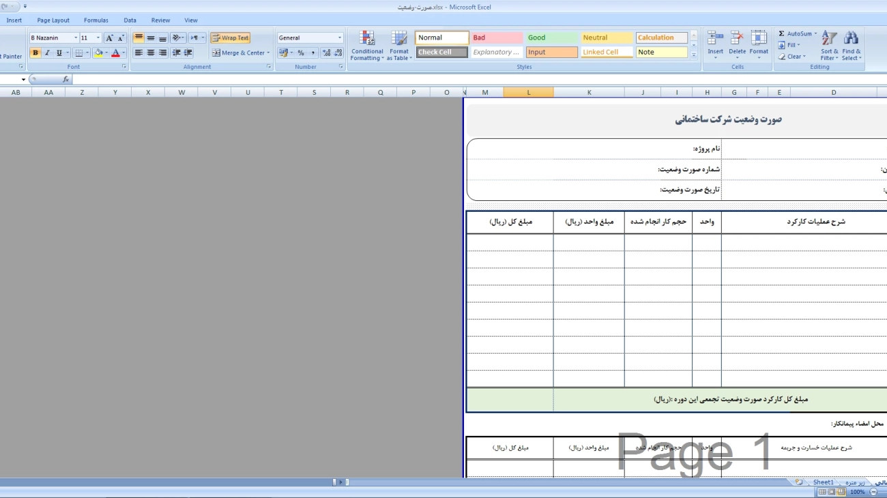Screen dimensions: 887x498
Task: Apply the Bad cell style
Action: tap(497, 38)
